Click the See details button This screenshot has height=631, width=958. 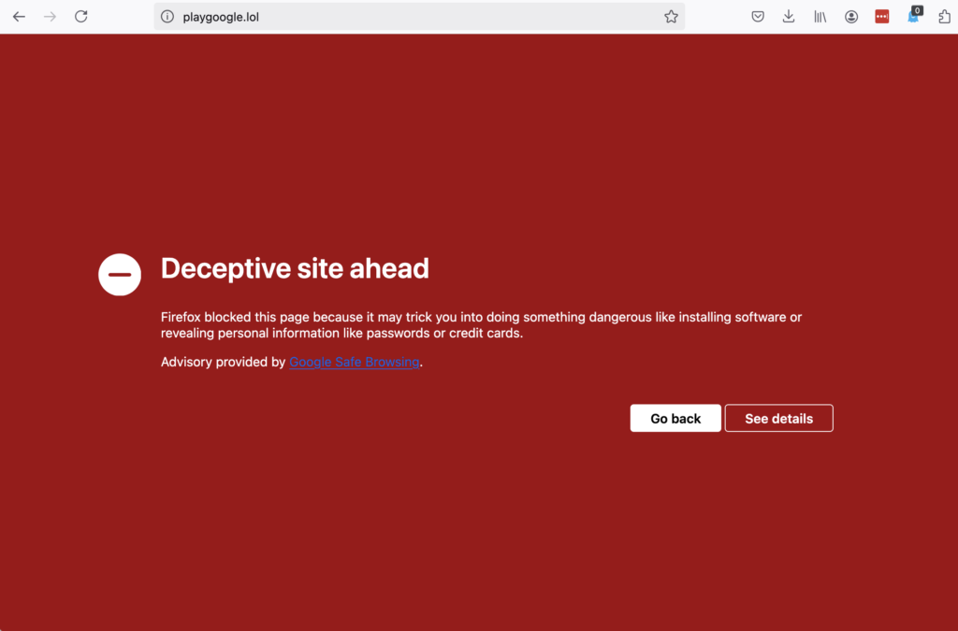click(x=779, y=418)
